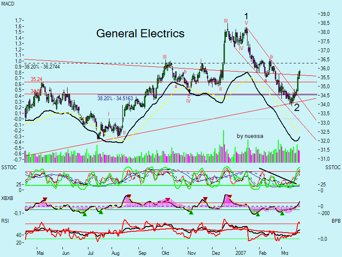Click the 'by nuessa' author credit
Image resolution: width=342 pixels, height=257 pixels.
pos(250,136)
